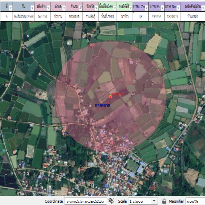
Task: Open the Scale dropdown arrow
Action: tap(154, 201)
